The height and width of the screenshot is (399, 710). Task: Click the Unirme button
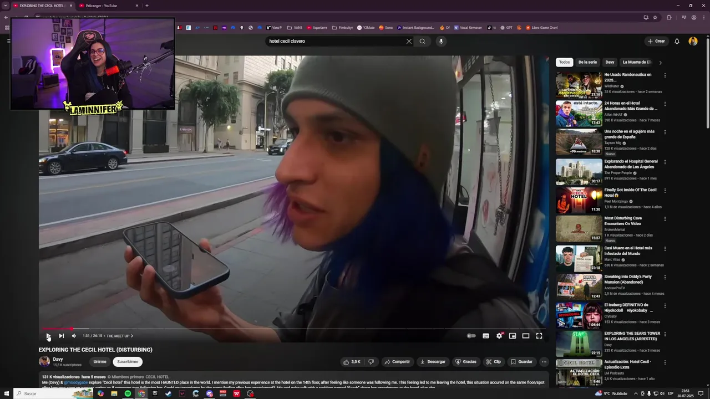[100, 362]
